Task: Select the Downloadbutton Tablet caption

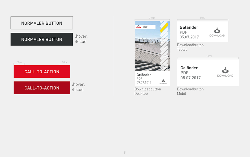Action: [190, 47]
